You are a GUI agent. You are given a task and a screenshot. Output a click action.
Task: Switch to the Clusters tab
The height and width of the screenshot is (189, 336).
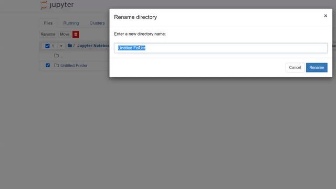click(97, 23)
